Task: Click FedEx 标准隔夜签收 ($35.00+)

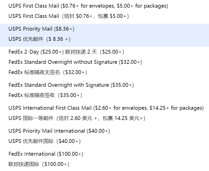Action: pos(45,95)
